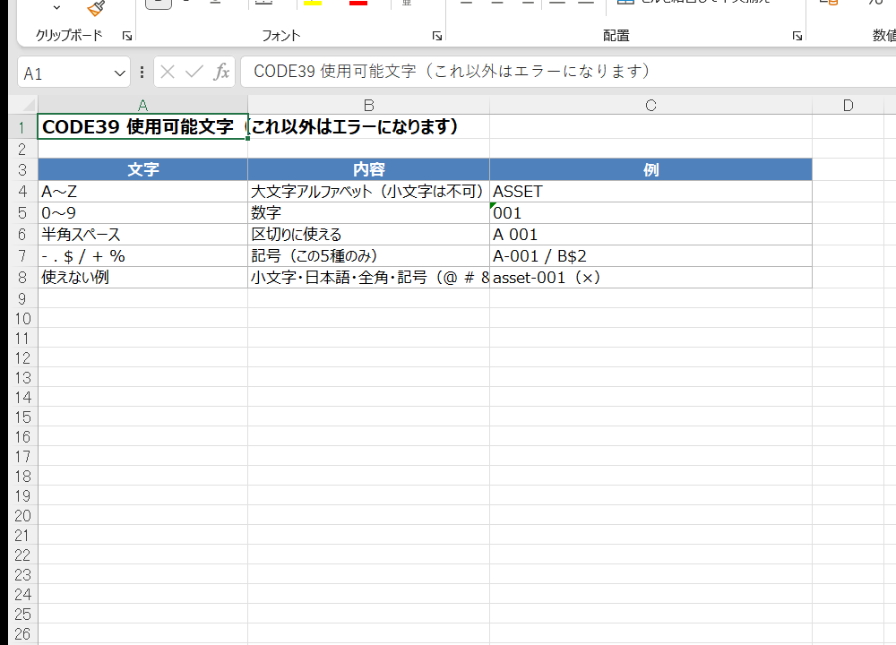Open alignment settings via 配置 dialog launcher

797,36
